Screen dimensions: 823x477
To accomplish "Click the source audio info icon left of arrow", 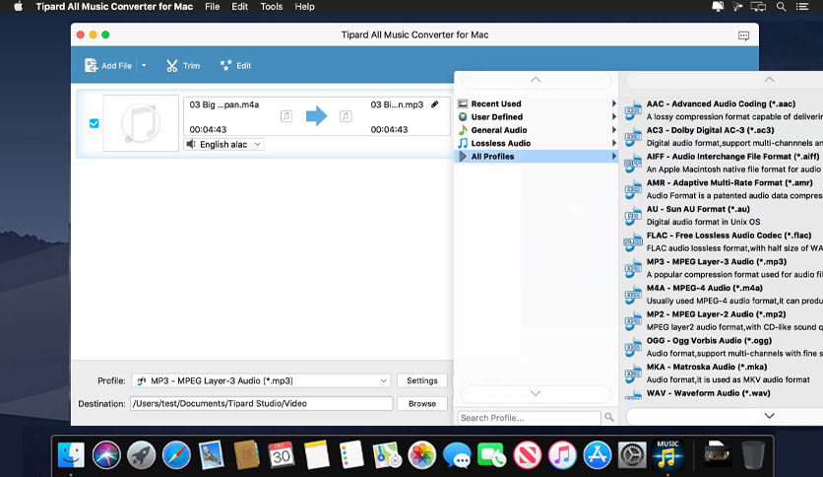I will (x=286, y=116).
